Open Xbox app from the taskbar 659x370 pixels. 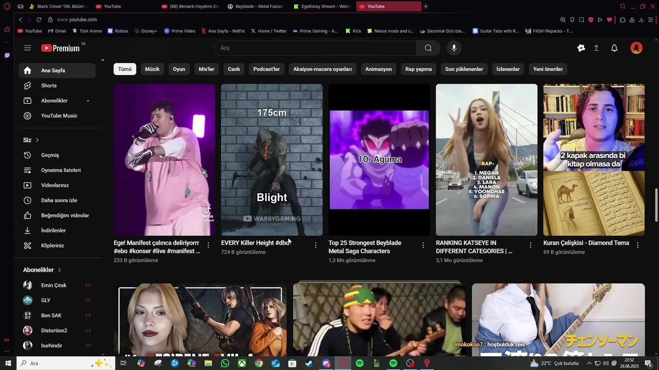pos(241,363)
